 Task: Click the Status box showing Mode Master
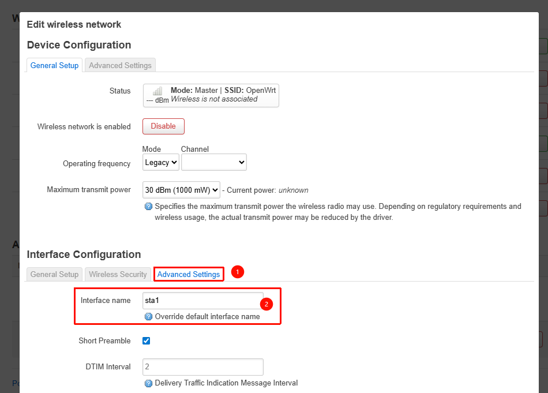(211, 95)
